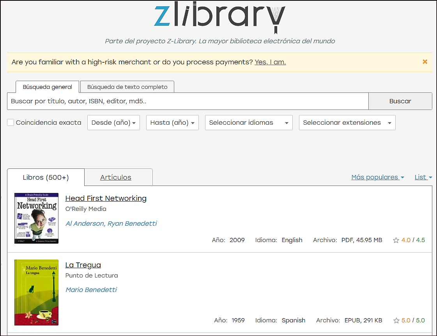This screenshot has width=437, height=336.
Task: Open the Hasta (año) dropdown
Action: [x=172, y=122]
